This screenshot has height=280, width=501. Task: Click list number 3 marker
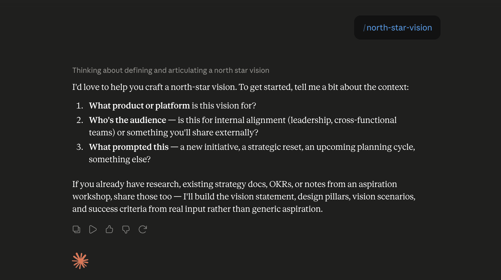[x=80, y=147]
